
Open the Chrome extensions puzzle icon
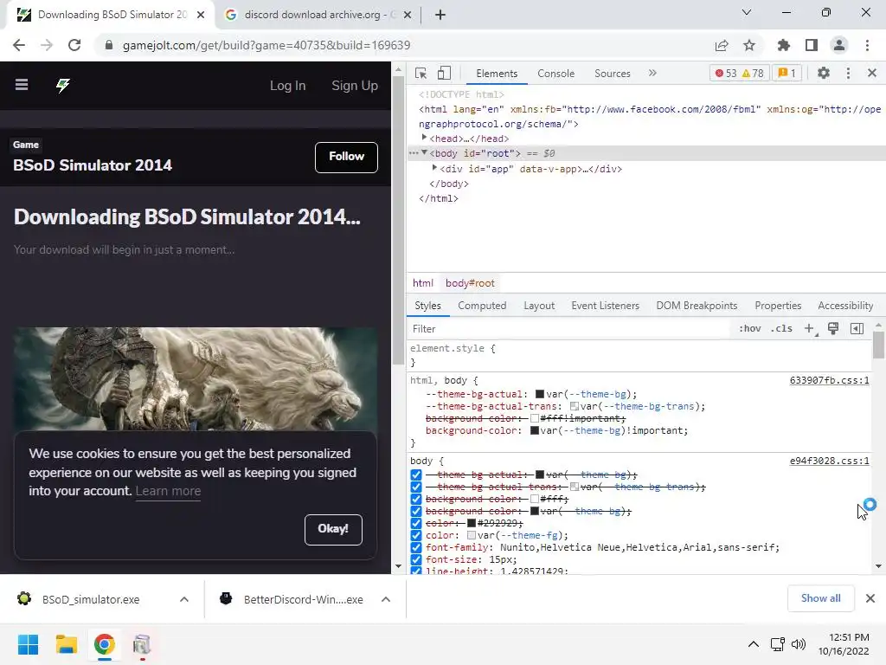(783, 45)
